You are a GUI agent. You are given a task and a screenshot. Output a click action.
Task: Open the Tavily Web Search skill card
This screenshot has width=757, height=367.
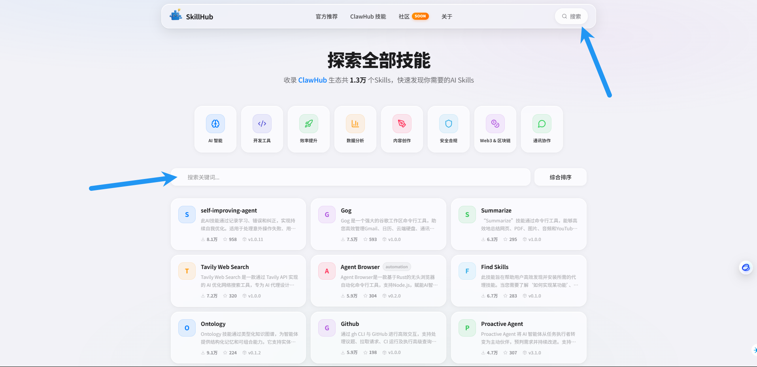238,280
